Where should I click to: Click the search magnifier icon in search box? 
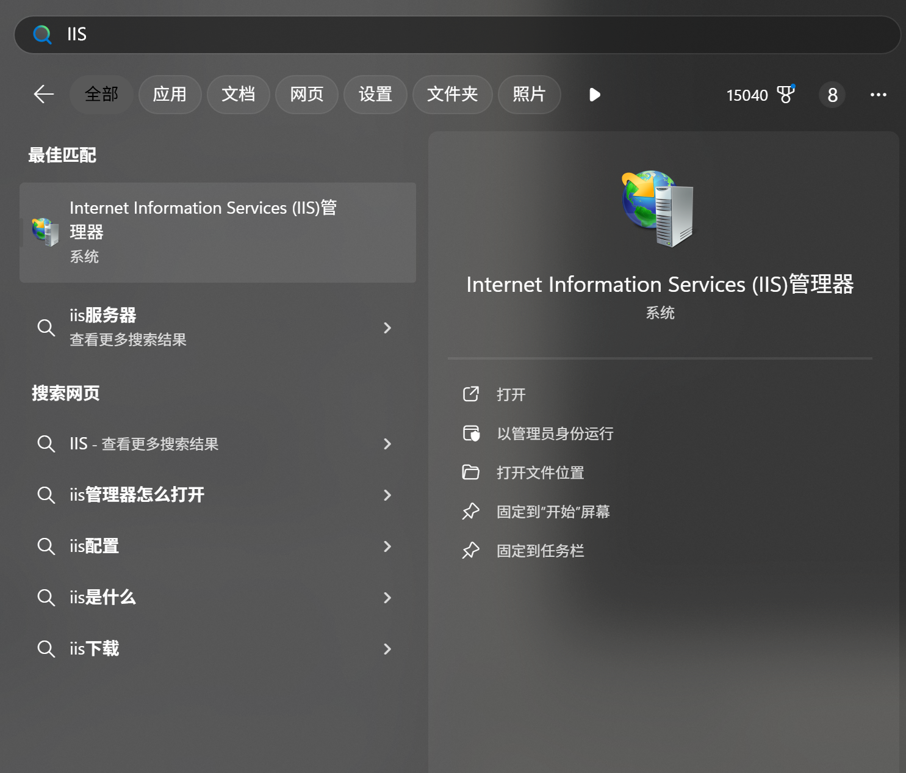42,35
